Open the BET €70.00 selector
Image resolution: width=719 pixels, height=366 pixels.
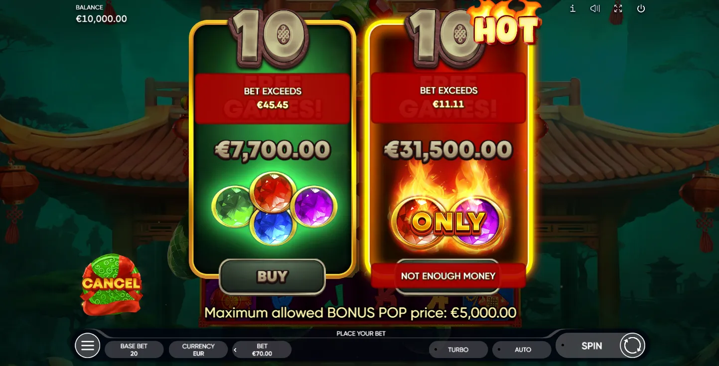coord(262,350)
